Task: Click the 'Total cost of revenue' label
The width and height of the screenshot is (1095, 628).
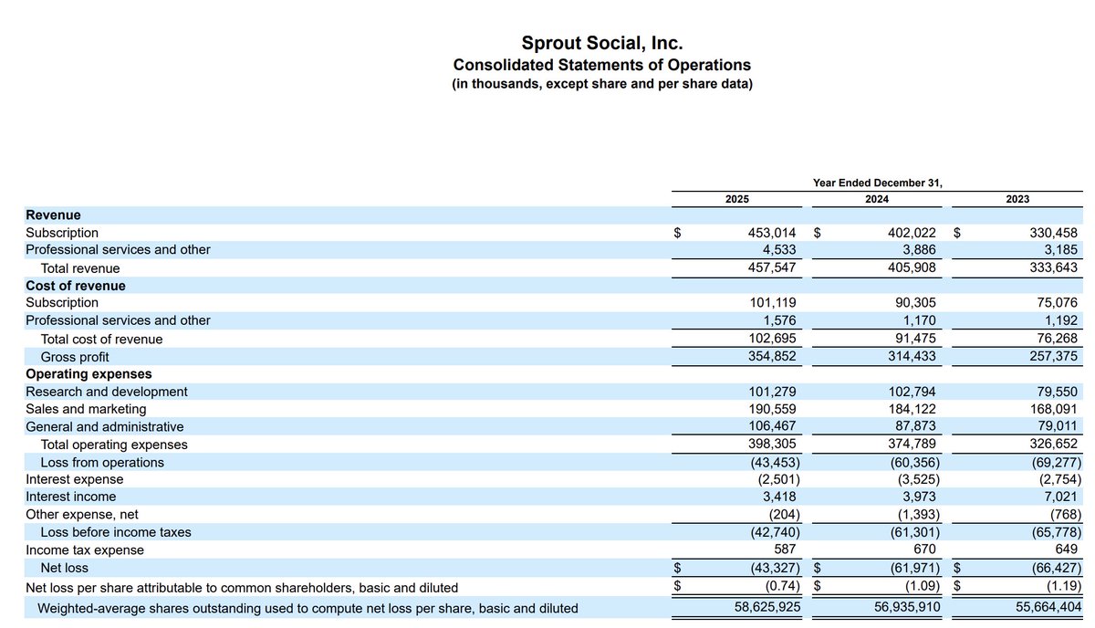Action: [101, 339]
